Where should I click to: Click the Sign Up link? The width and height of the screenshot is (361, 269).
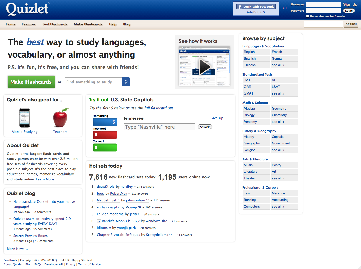click(x=350, y=4)
